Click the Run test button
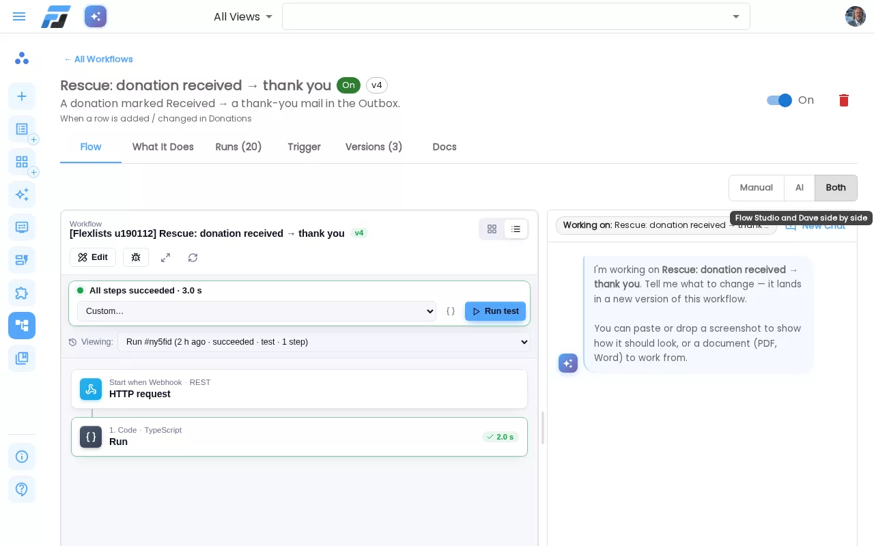 coord(495,311)
